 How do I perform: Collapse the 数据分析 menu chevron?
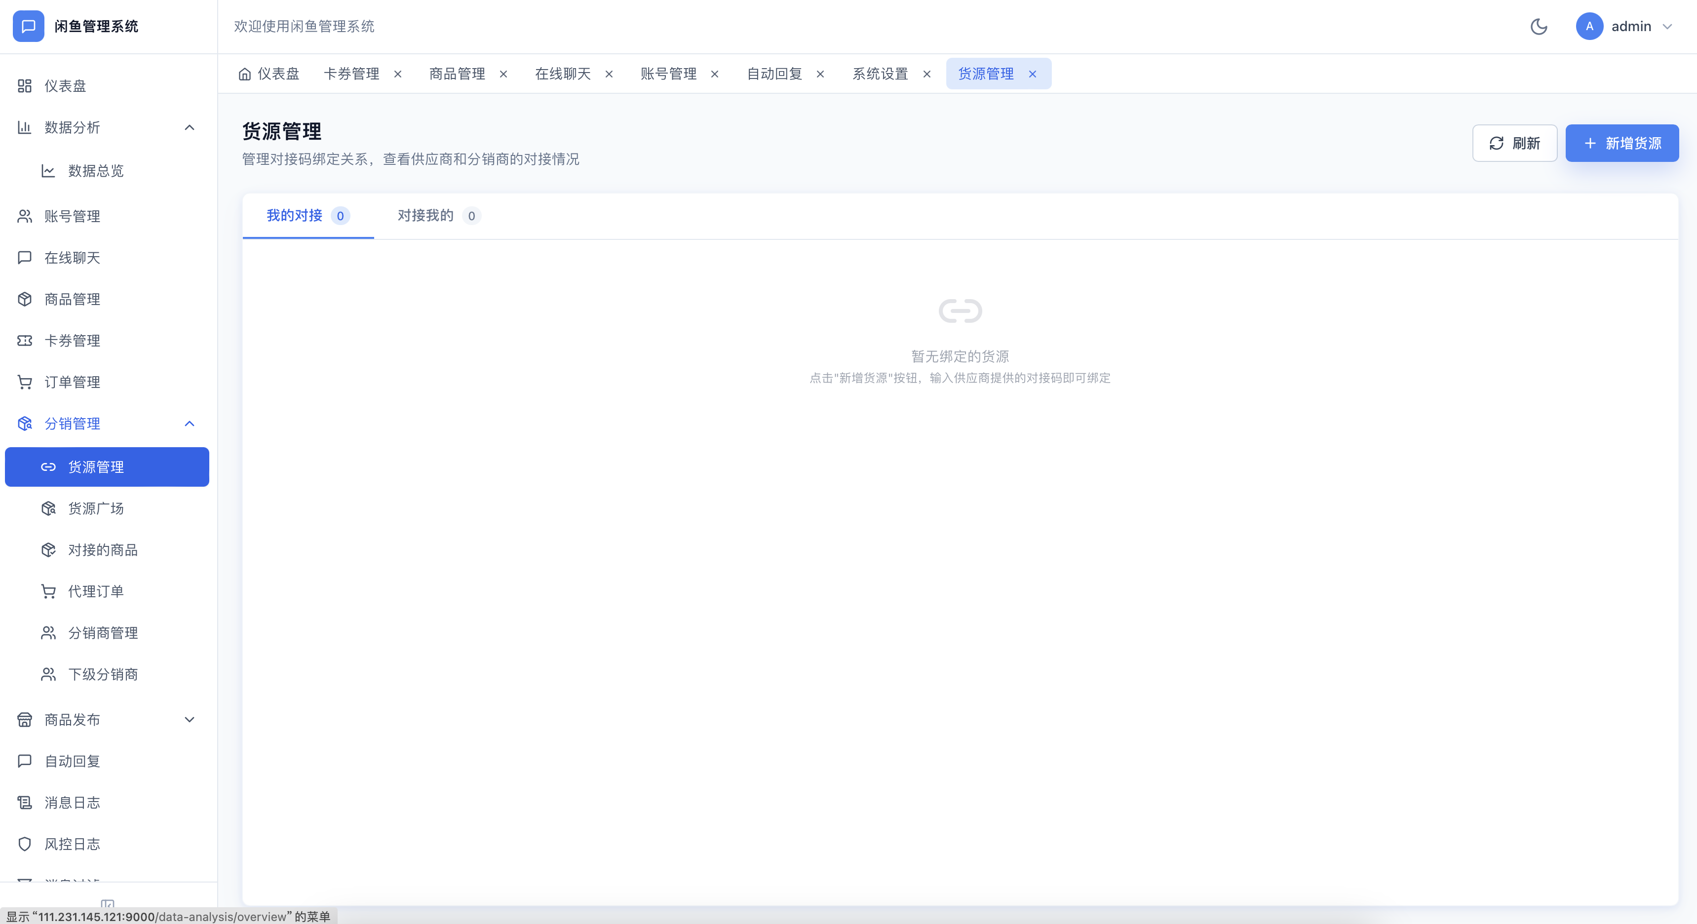tap(190, 127)
